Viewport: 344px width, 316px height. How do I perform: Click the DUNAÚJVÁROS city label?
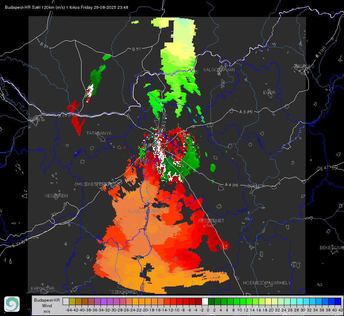pyautogui.click(x=143, y=211)
